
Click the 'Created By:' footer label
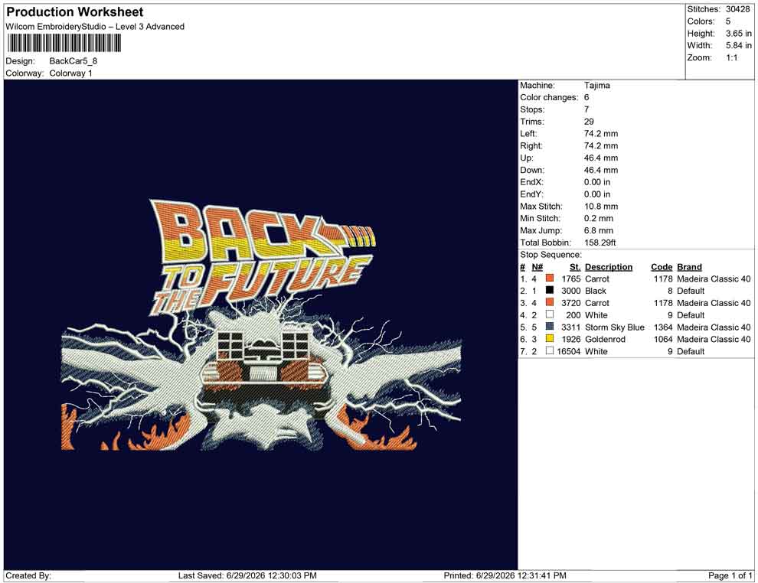pos(28,575)
